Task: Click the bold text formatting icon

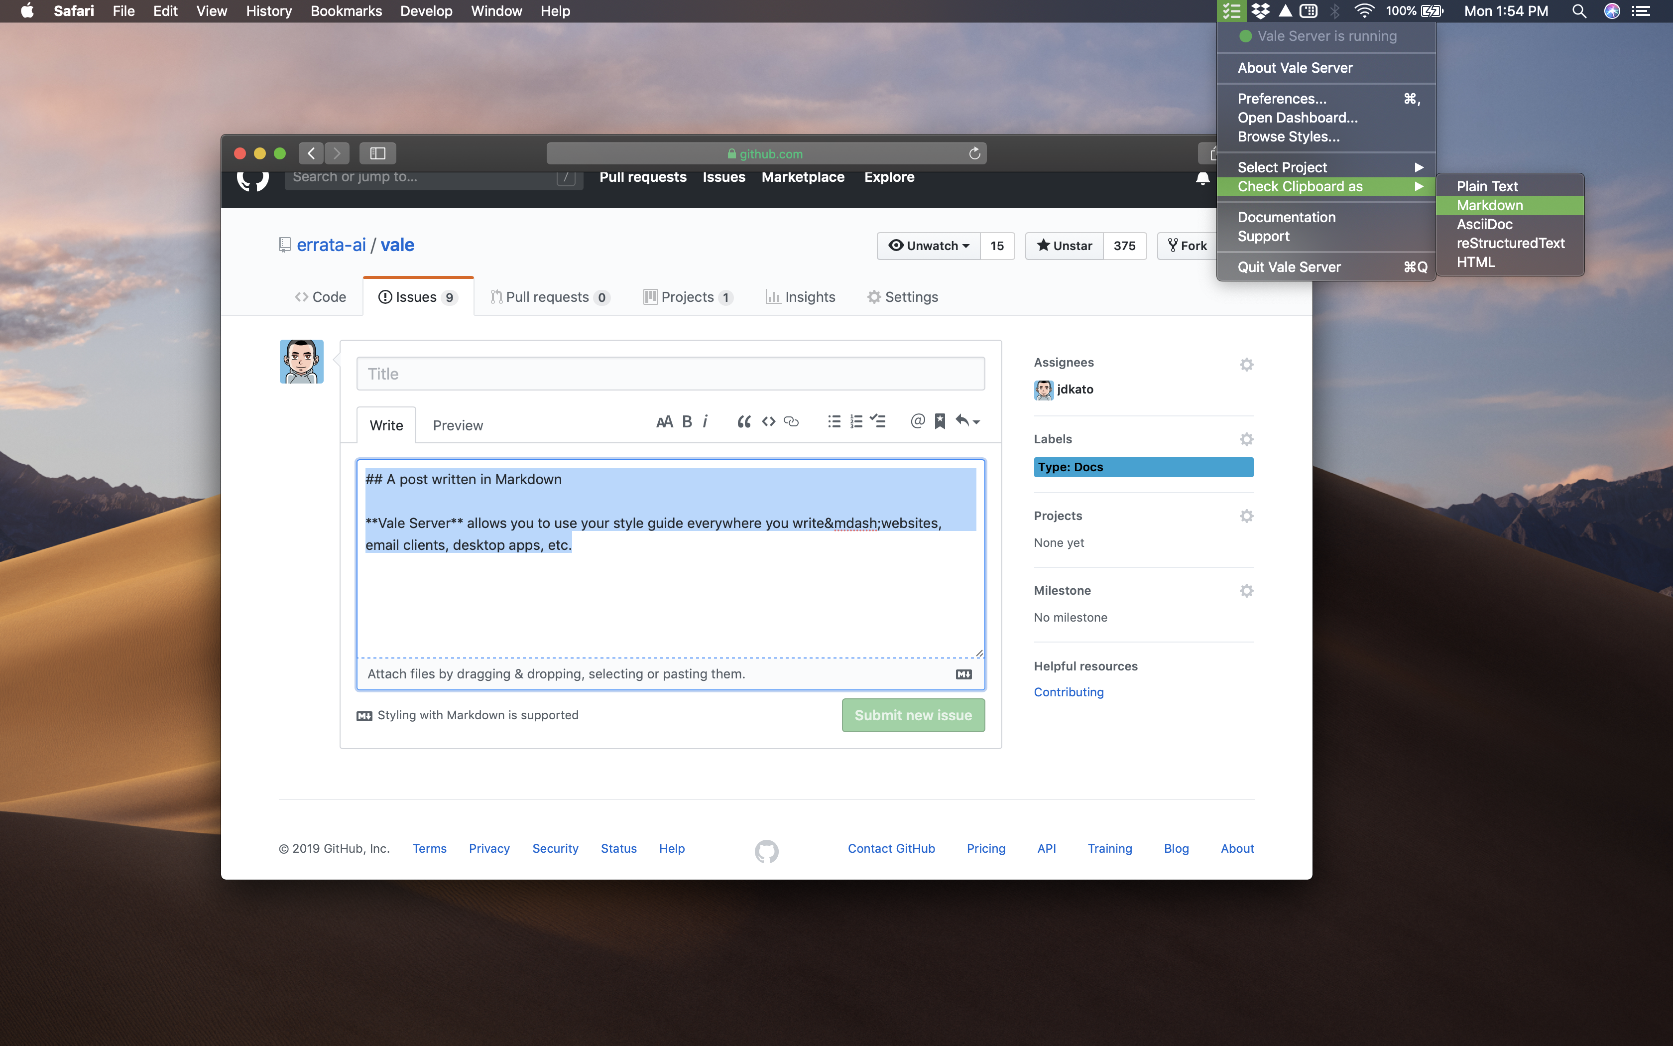Action: click(687, 421)
